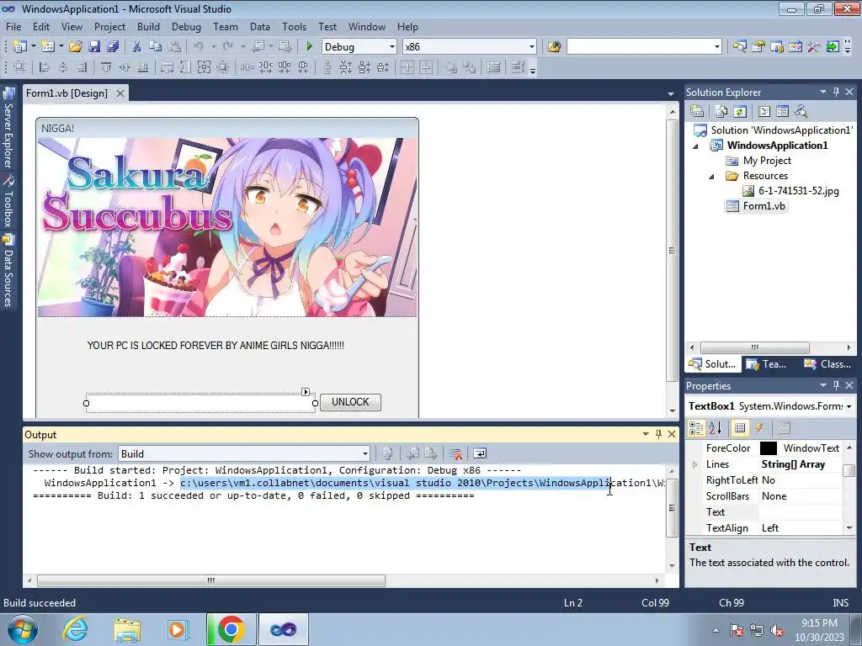This screenshot has width=862, height=646.
Task: Open Google Chrome from the taskbar
Action: pos(231,629)
